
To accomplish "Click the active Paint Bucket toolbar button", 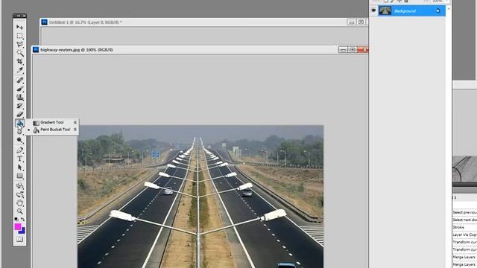I will pos(20,123).
